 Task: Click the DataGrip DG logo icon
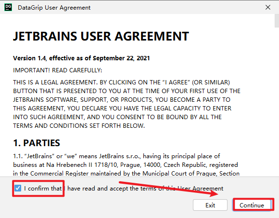[8, 7]
